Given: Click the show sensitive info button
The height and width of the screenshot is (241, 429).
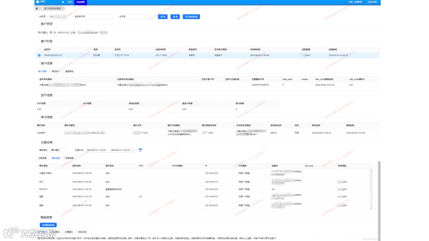Looking at the screenshot, I should point(191,17).
